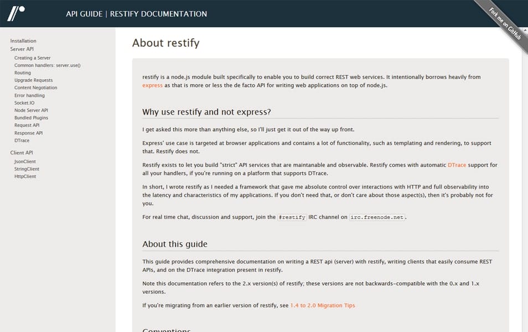Jump to JsonClient documentation
This screenshot has height=332, width=528.
[25, 162]
